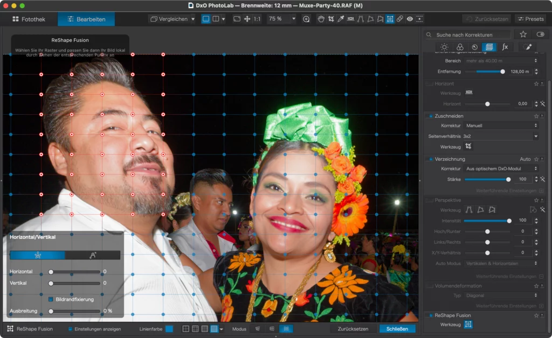Screen dimensions: 552x338
Task: Click the move arrows icon
Action: (247, 19)
